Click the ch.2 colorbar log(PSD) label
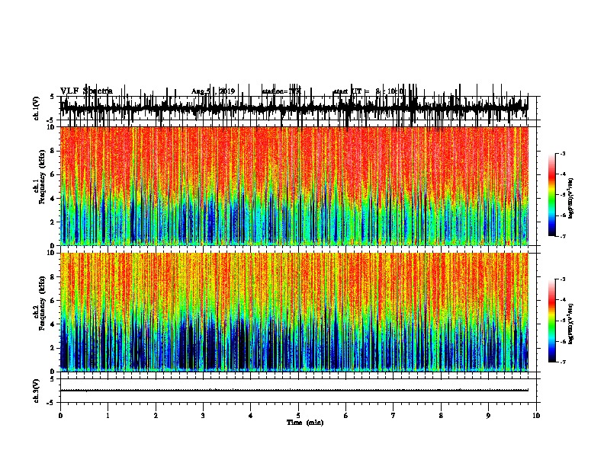The width and height of the screenshot is (604, 466). click(570, 324)
